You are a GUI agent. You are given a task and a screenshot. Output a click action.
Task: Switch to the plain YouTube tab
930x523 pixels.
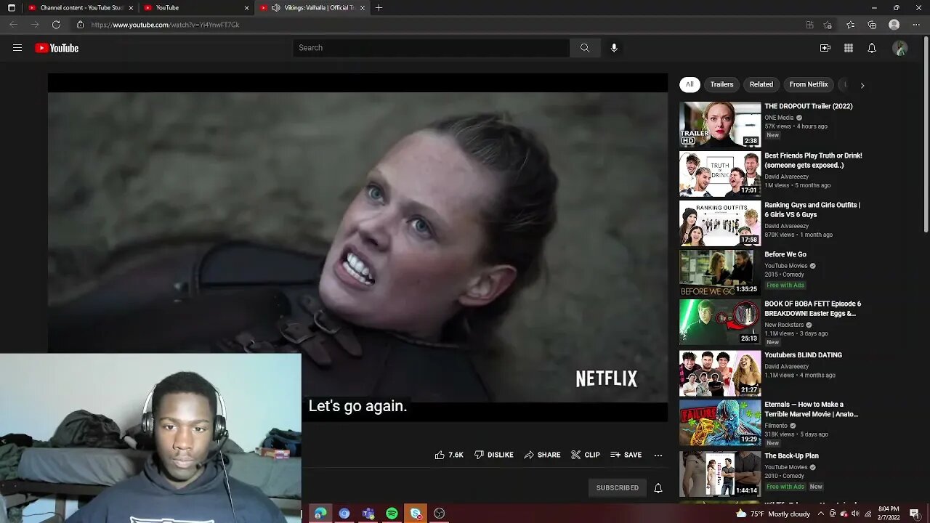click(x=195, y=8)
